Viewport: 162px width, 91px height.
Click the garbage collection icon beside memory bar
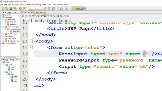(x=86, y=8)
